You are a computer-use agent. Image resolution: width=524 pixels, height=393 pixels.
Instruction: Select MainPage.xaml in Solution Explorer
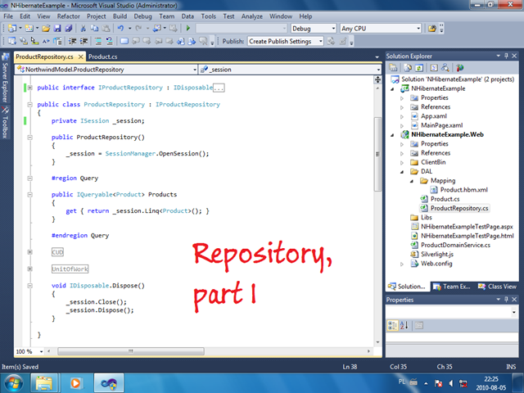click(x=441, y=125)
